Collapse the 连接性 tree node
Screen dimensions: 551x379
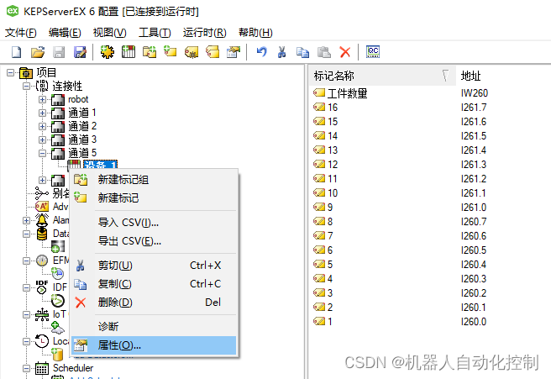point(26,86)
